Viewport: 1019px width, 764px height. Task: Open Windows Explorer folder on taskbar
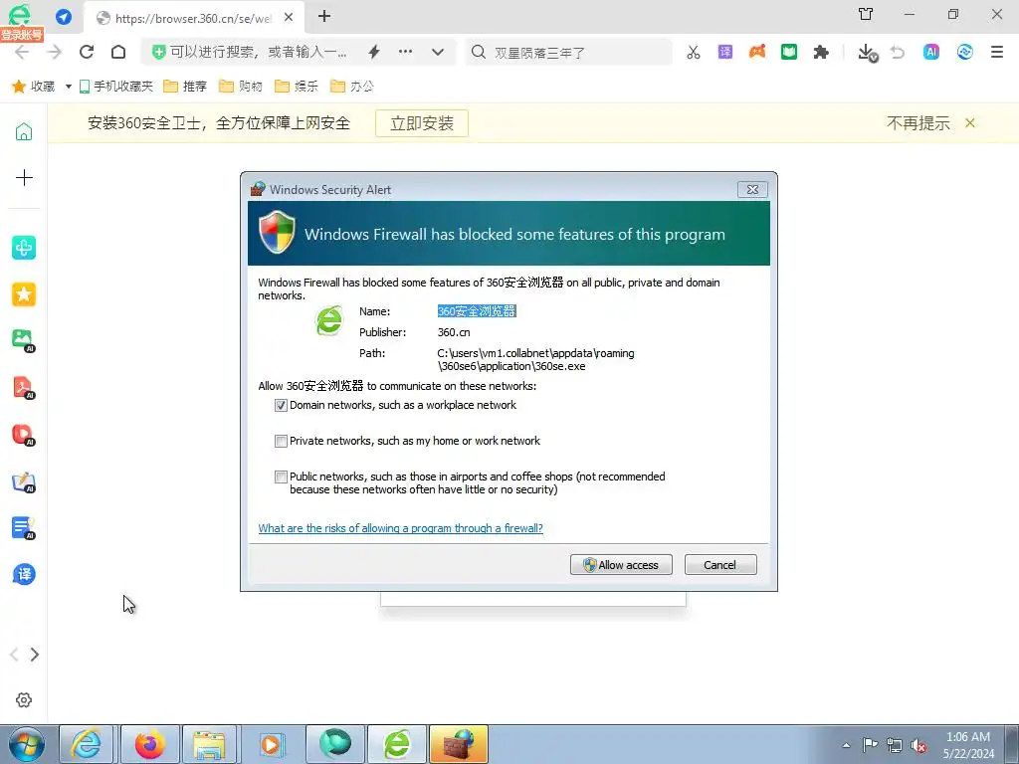209,744
